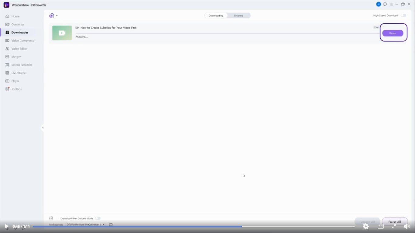Viewport: 415px width, 233px height.
Task: Click the "File Location:" label
Action: (x=56, y=225)
